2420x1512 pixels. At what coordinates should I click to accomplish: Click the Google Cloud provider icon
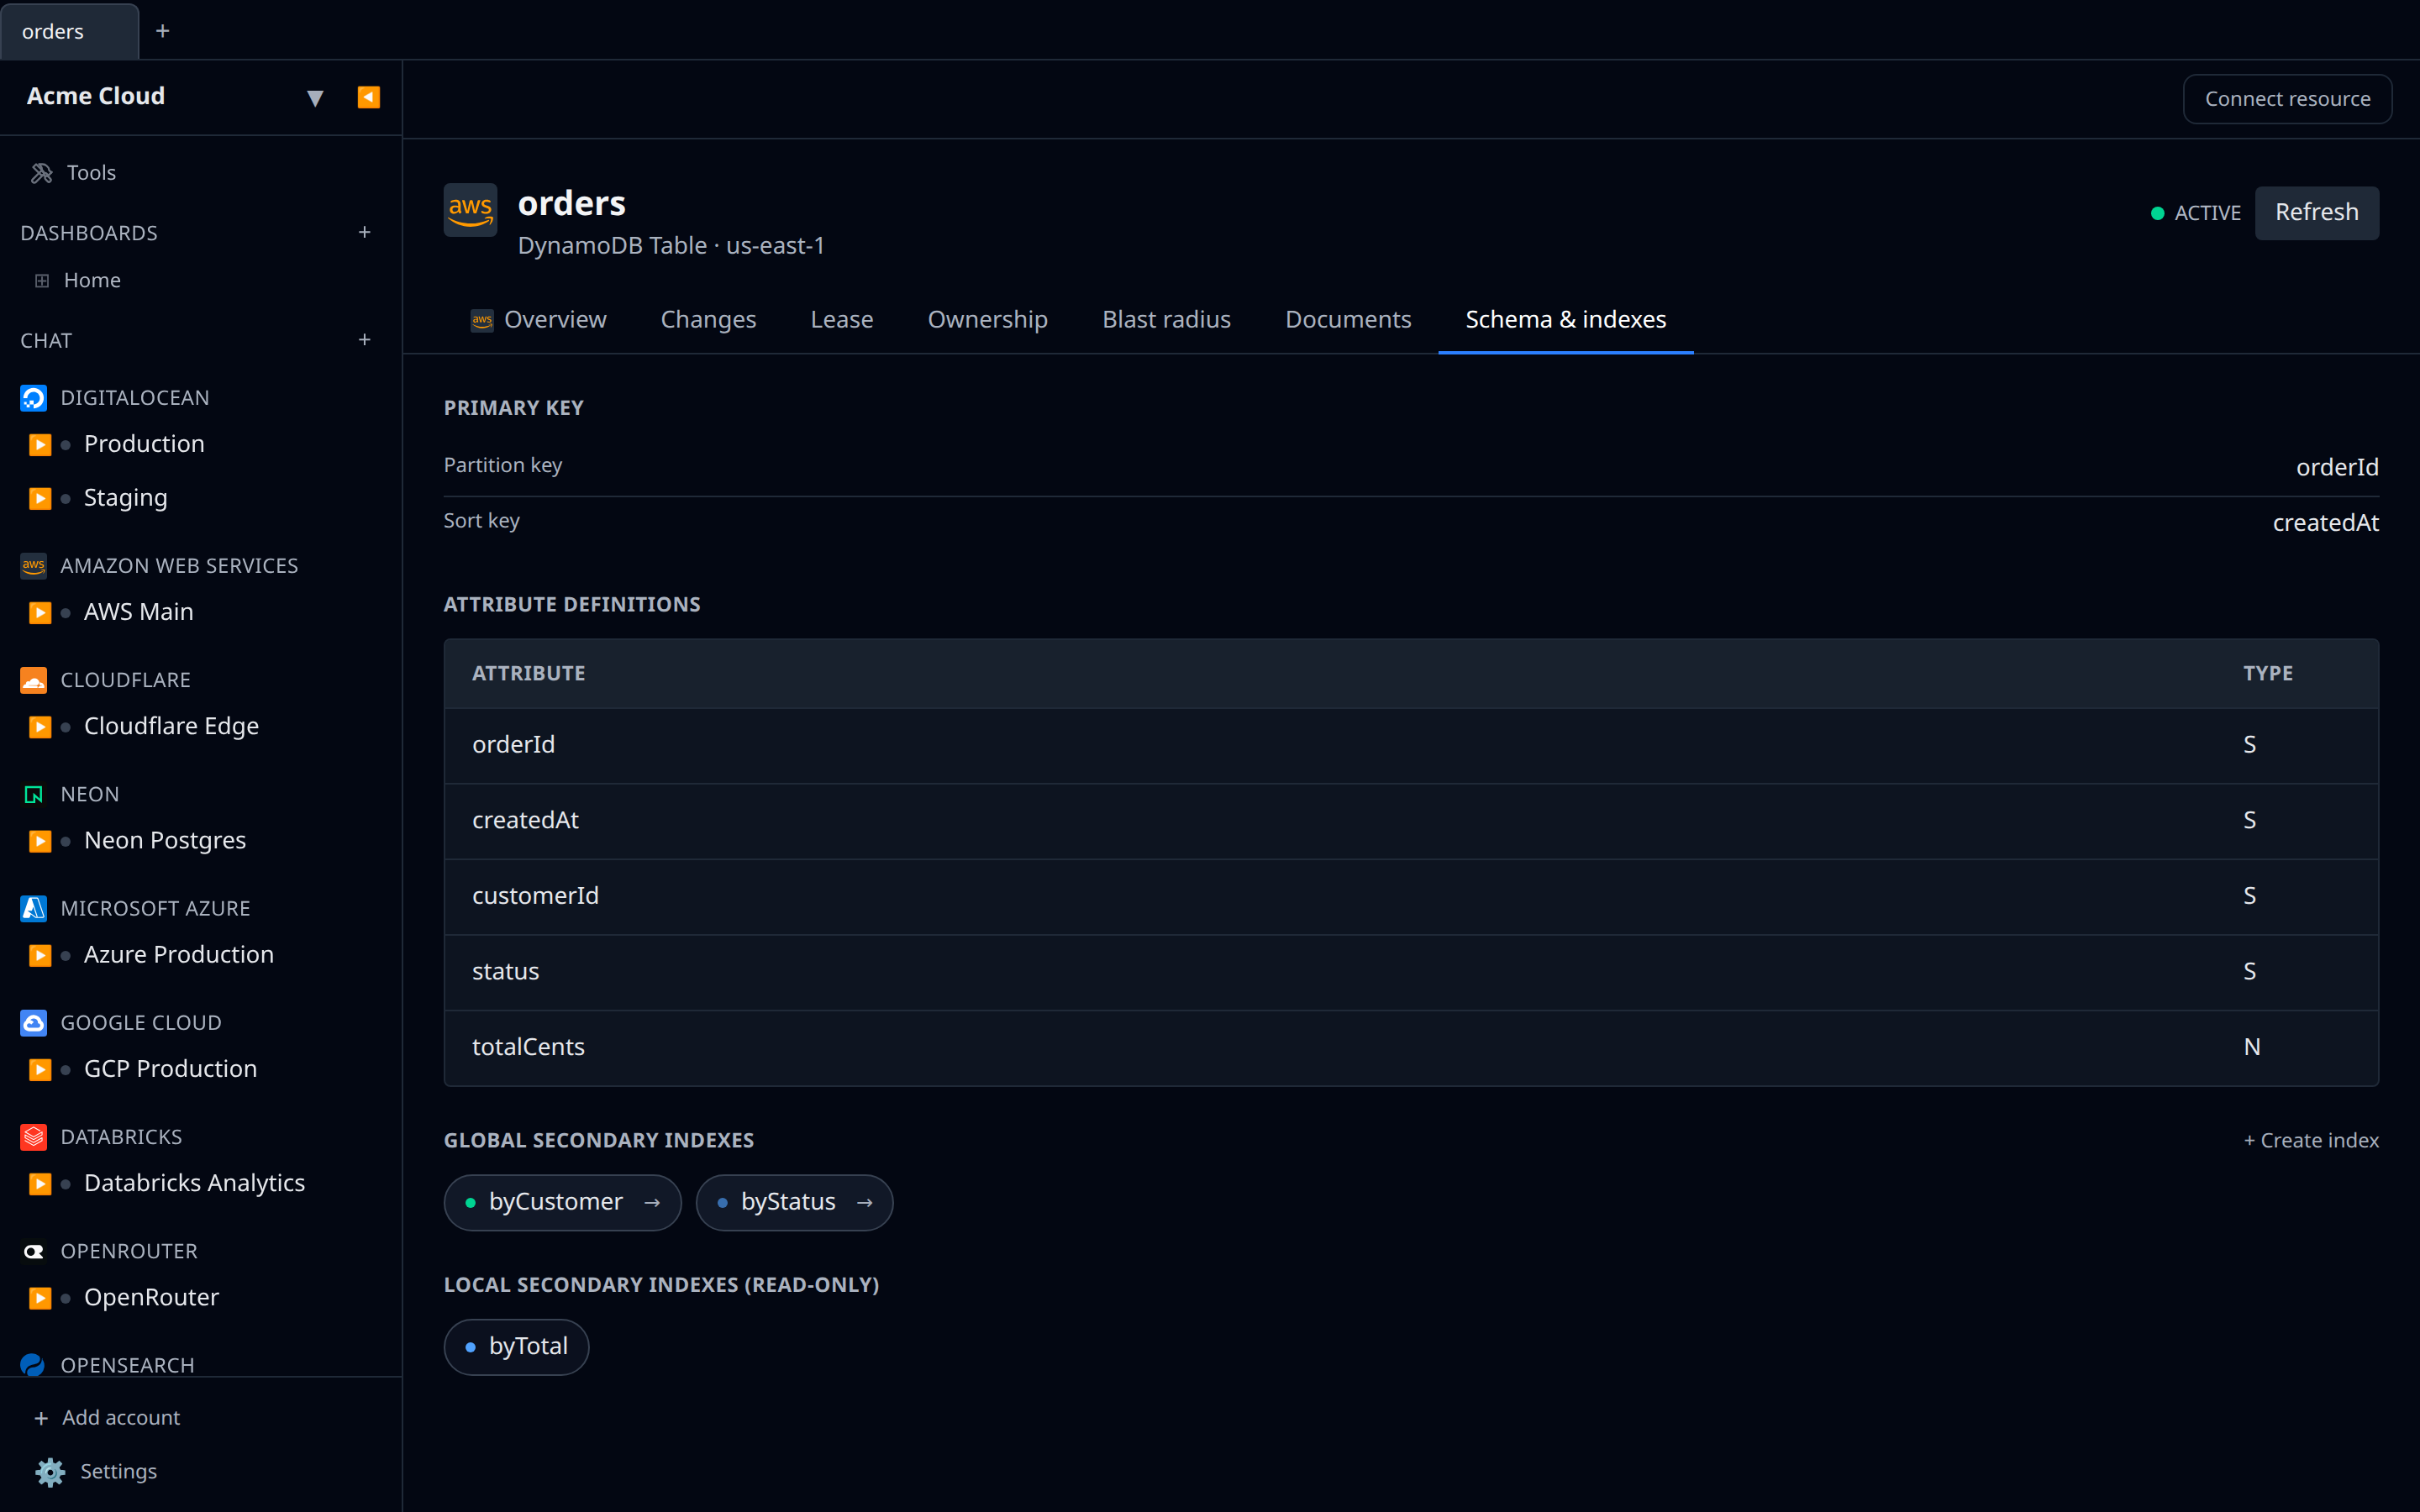33,1023
